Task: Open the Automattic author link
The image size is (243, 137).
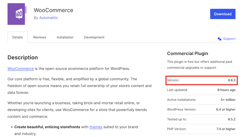Action: pos(49,18)
